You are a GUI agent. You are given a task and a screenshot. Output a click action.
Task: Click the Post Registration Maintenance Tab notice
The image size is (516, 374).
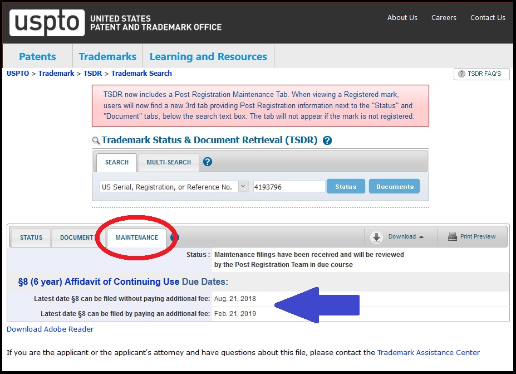261,105
